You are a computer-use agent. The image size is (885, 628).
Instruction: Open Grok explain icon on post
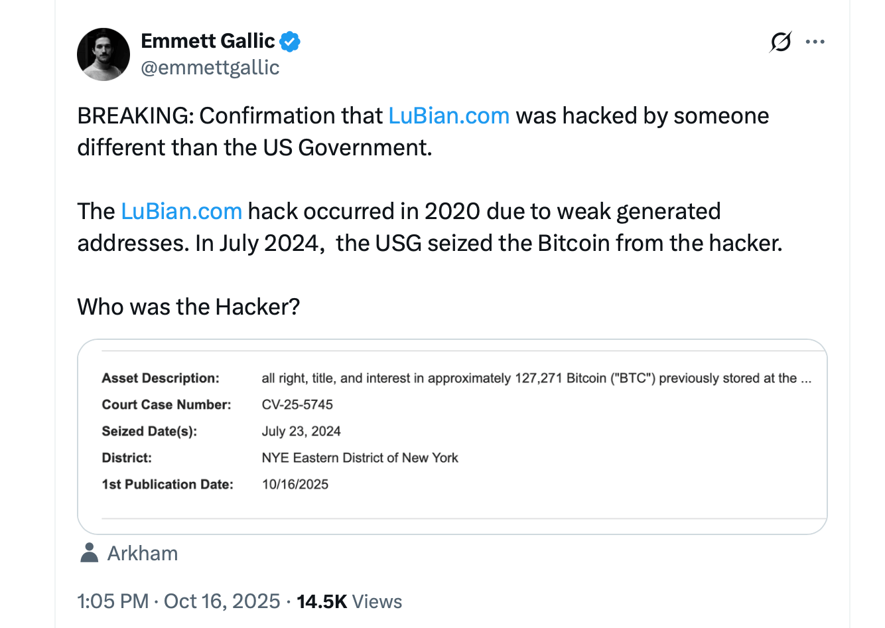(781, 42)
